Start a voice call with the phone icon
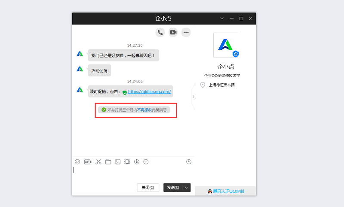 [160, 32]
